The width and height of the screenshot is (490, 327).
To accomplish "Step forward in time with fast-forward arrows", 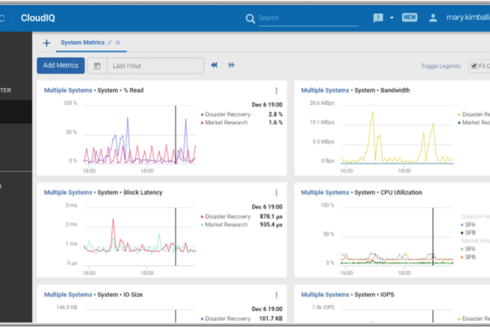I will click(x=231, y=65).
